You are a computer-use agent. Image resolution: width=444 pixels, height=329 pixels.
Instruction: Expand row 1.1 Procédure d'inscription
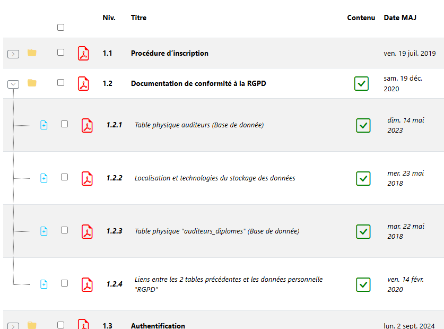pyautogui.click(x=14, y=54)
